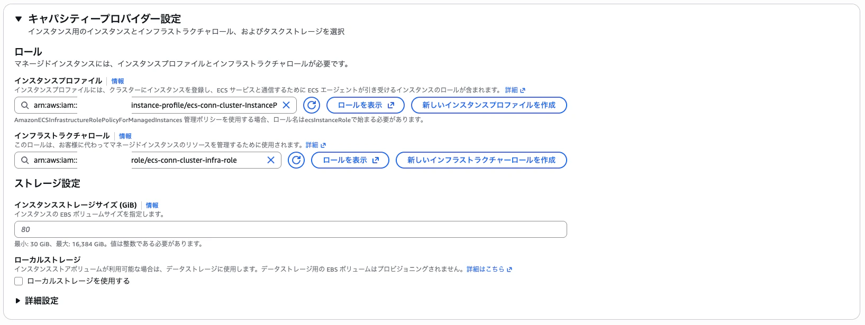Click 新しいインスタンスプロファイルを作成 button

click(x=489, y=105)
